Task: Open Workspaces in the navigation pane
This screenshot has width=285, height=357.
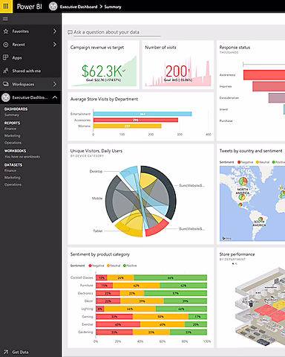Action: pos(30,84)
